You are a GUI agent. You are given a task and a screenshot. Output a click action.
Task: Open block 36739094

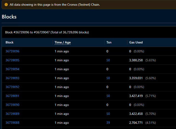pos(12,69)
